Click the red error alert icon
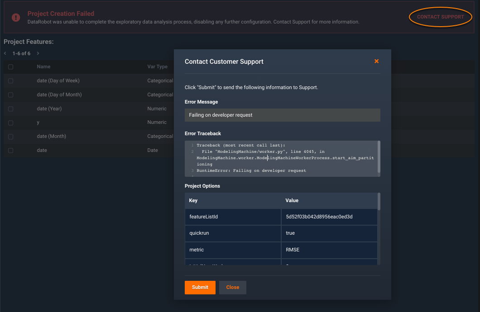 click(x=16, y=17)
